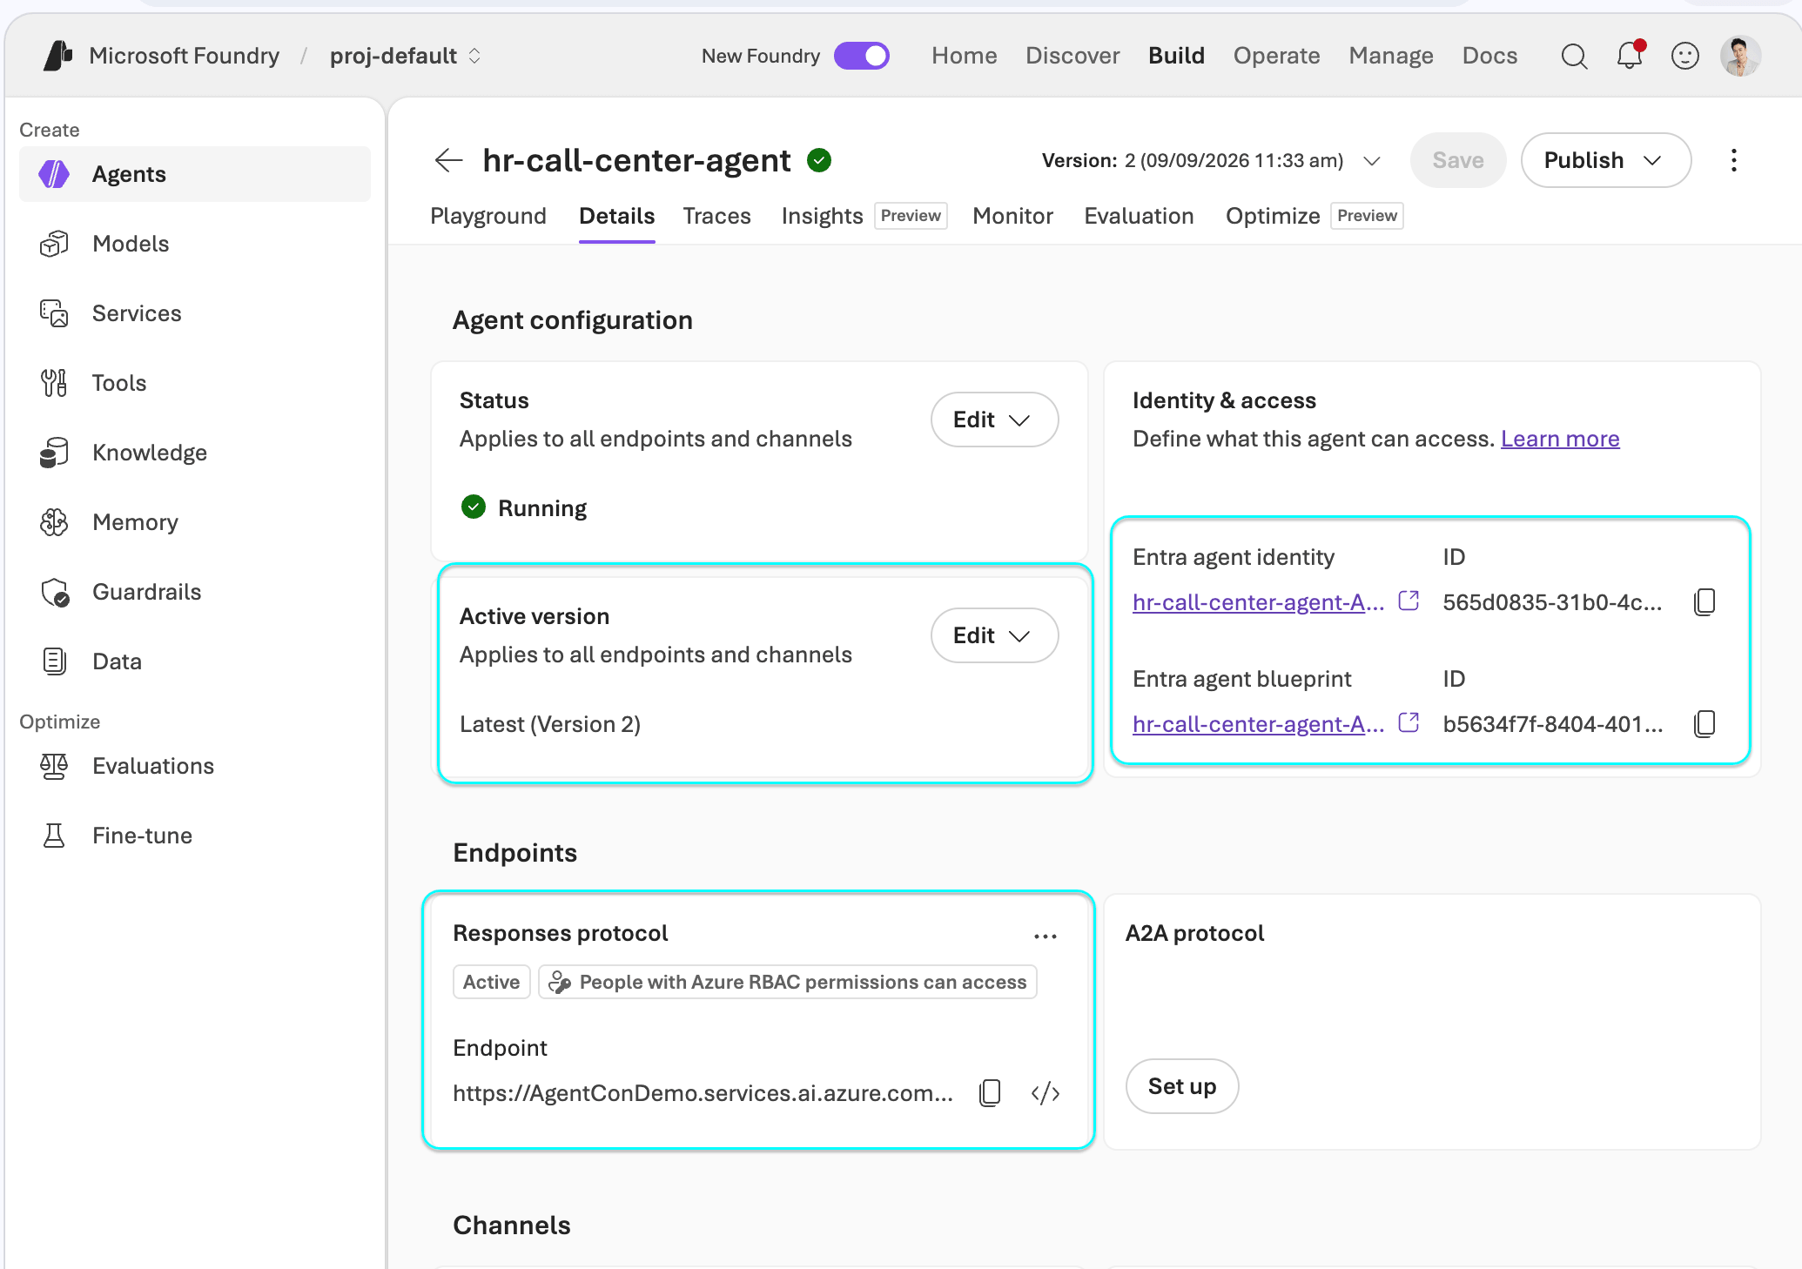Expand the Version 2 dropdown
Screen dimensions: 1802x1269
tap(1212, 160)
